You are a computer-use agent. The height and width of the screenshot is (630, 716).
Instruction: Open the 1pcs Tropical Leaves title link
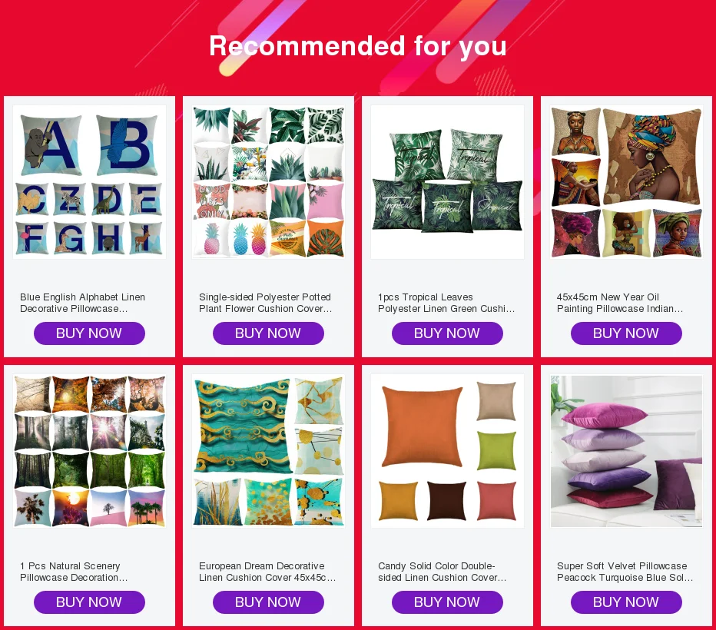point(446,303)
